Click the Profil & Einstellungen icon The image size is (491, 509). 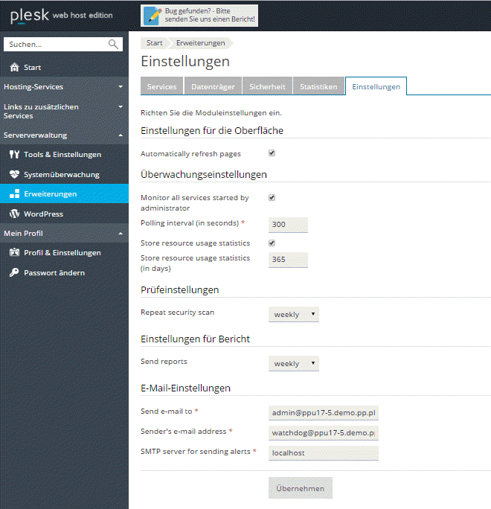click(14, 252)
